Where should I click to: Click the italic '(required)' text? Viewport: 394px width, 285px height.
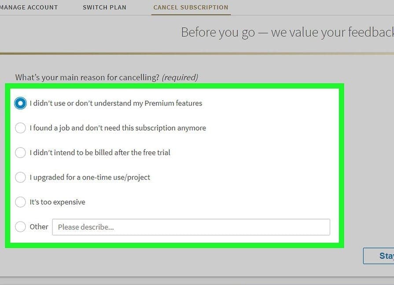point(180,77)
